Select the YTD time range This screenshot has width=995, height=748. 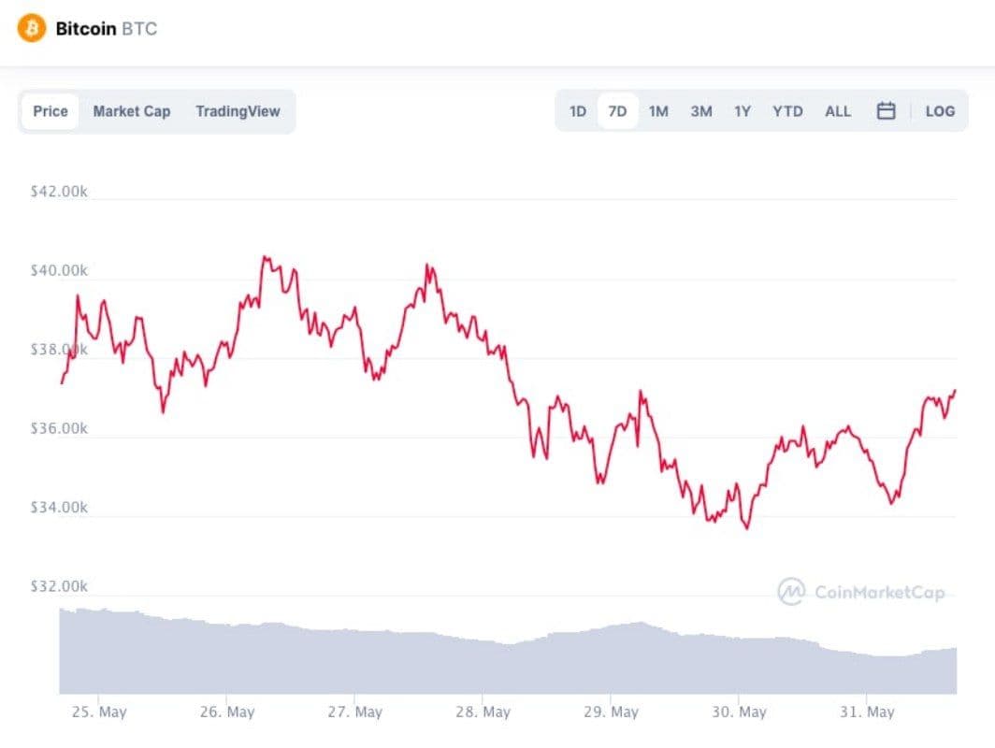click(x=787, y=111)
